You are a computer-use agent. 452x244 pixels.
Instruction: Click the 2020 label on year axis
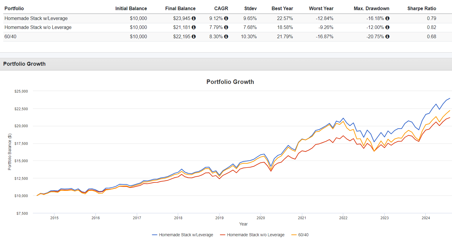coord(261,218)
